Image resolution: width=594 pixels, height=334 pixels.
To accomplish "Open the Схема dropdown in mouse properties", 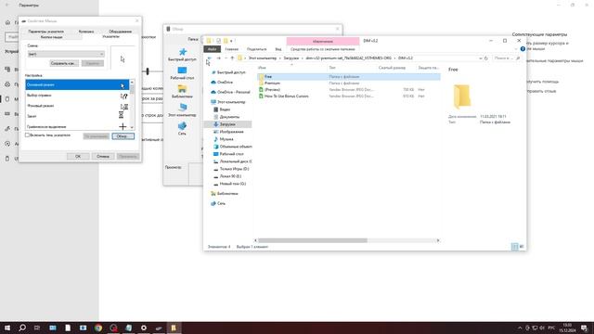I will point(66,54).
